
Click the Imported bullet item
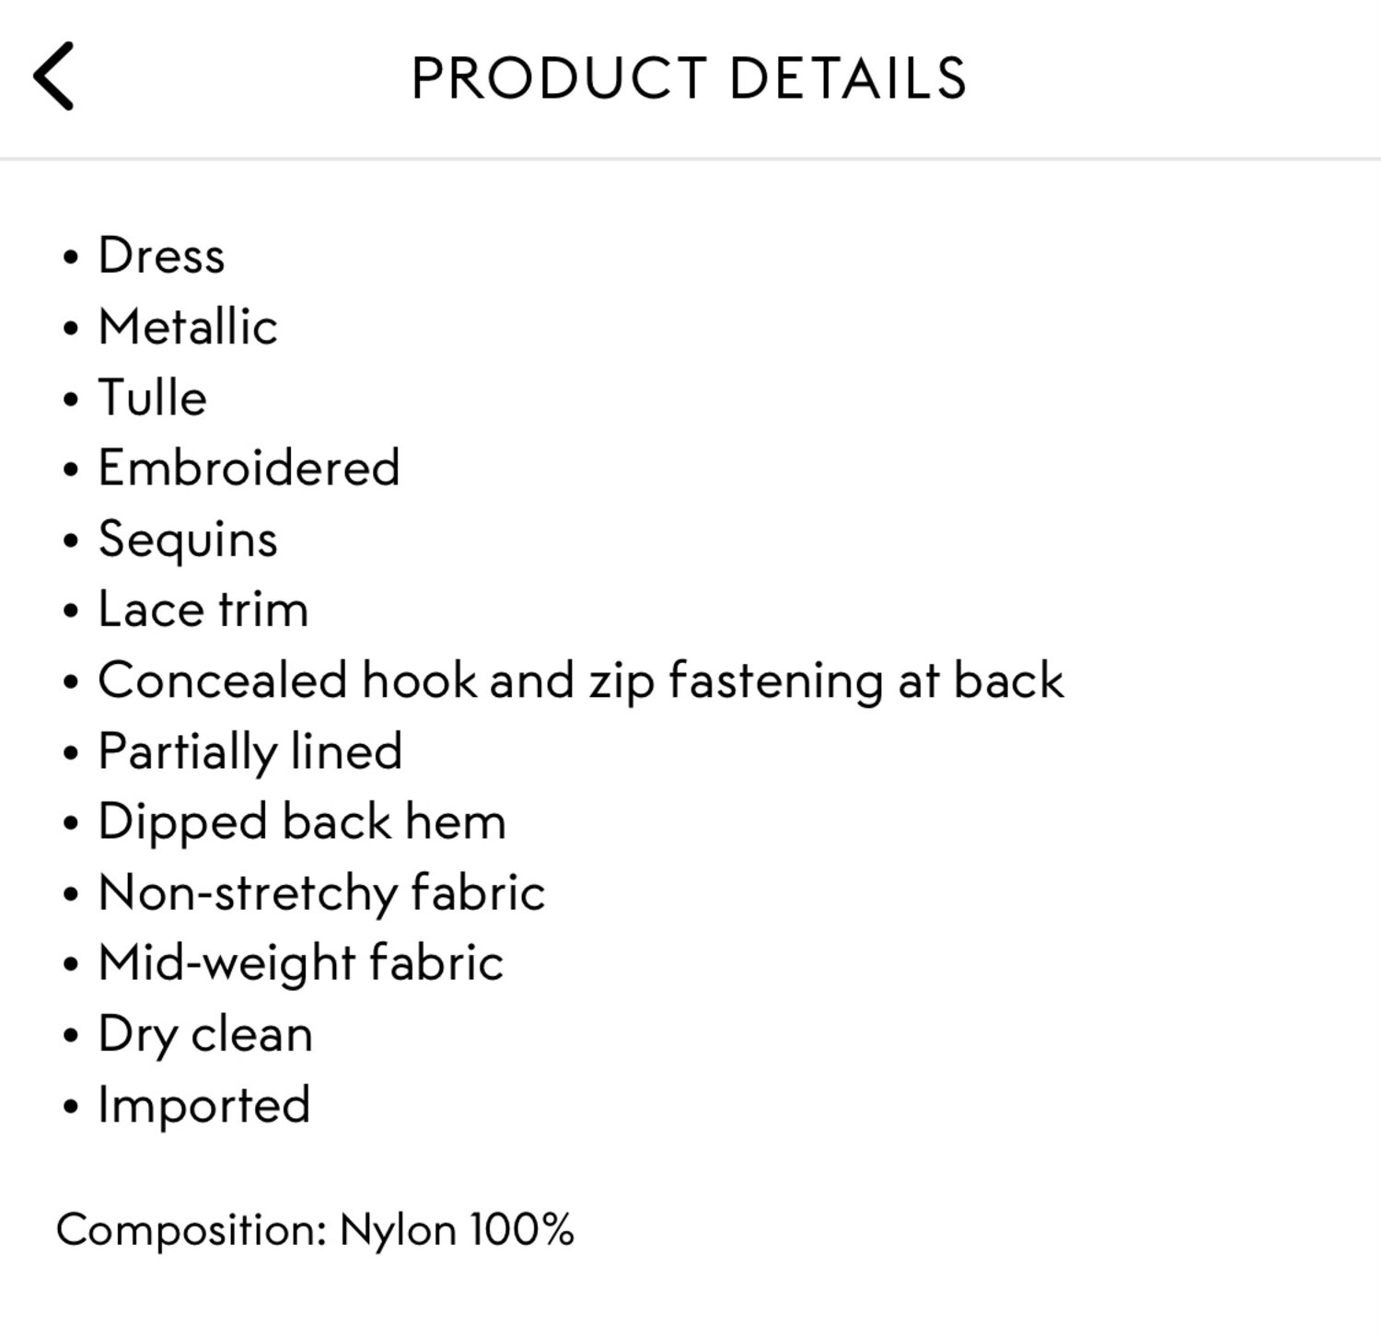pos(203,1105)
